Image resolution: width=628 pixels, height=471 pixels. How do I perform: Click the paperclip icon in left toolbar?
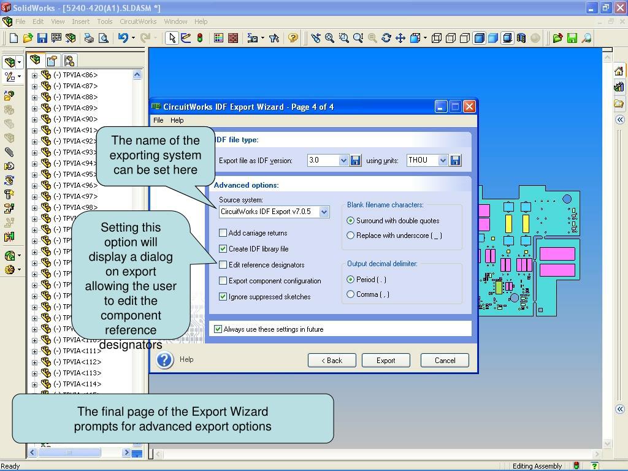click(x=9, y=152)
